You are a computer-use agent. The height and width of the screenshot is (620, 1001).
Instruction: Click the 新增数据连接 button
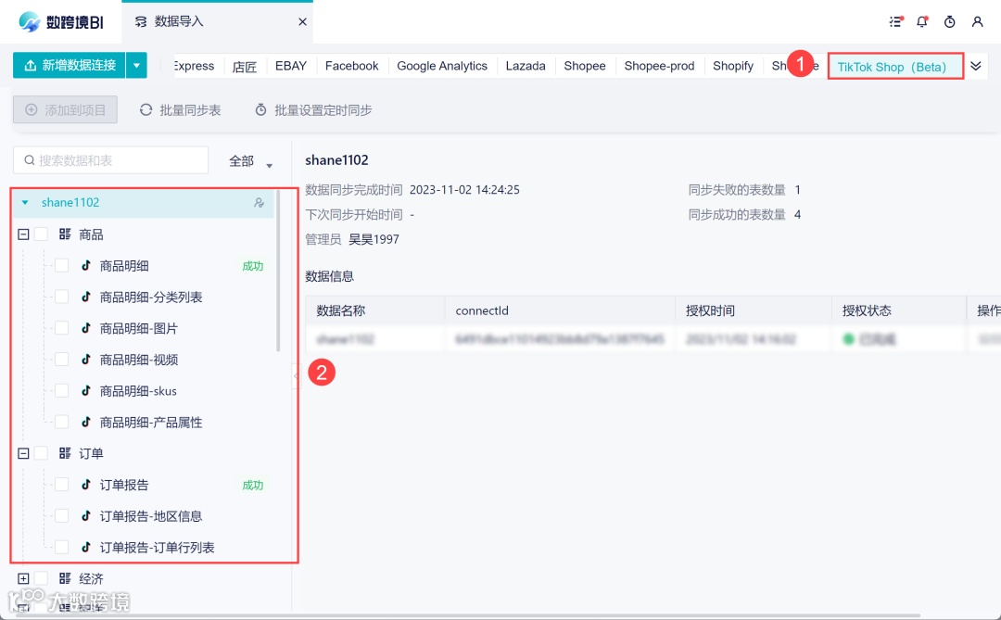[x=70, y=65]
